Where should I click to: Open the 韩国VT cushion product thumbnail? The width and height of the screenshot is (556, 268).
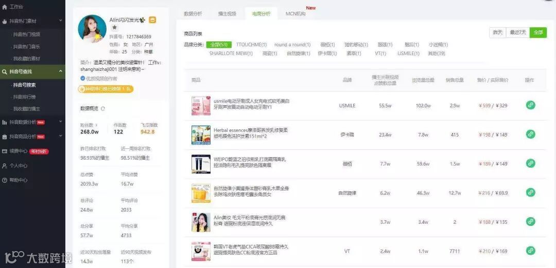pyautogui.click(x=201, y=252)
